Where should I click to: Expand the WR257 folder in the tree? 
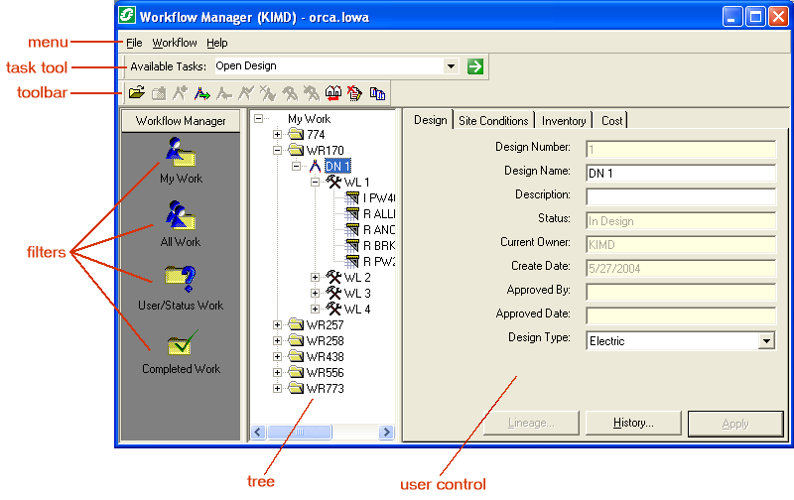[278, 324]
